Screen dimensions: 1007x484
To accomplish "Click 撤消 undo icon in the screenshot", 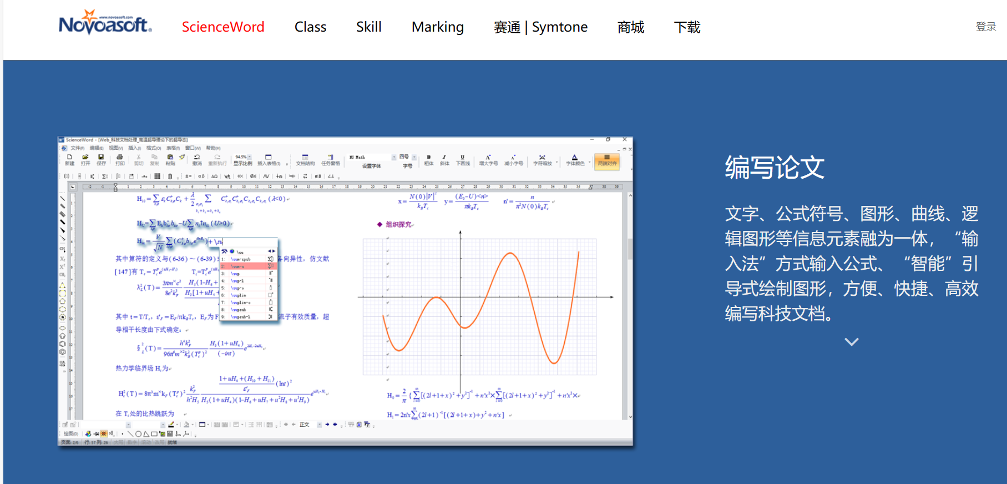I will click(x=197, y=160).
